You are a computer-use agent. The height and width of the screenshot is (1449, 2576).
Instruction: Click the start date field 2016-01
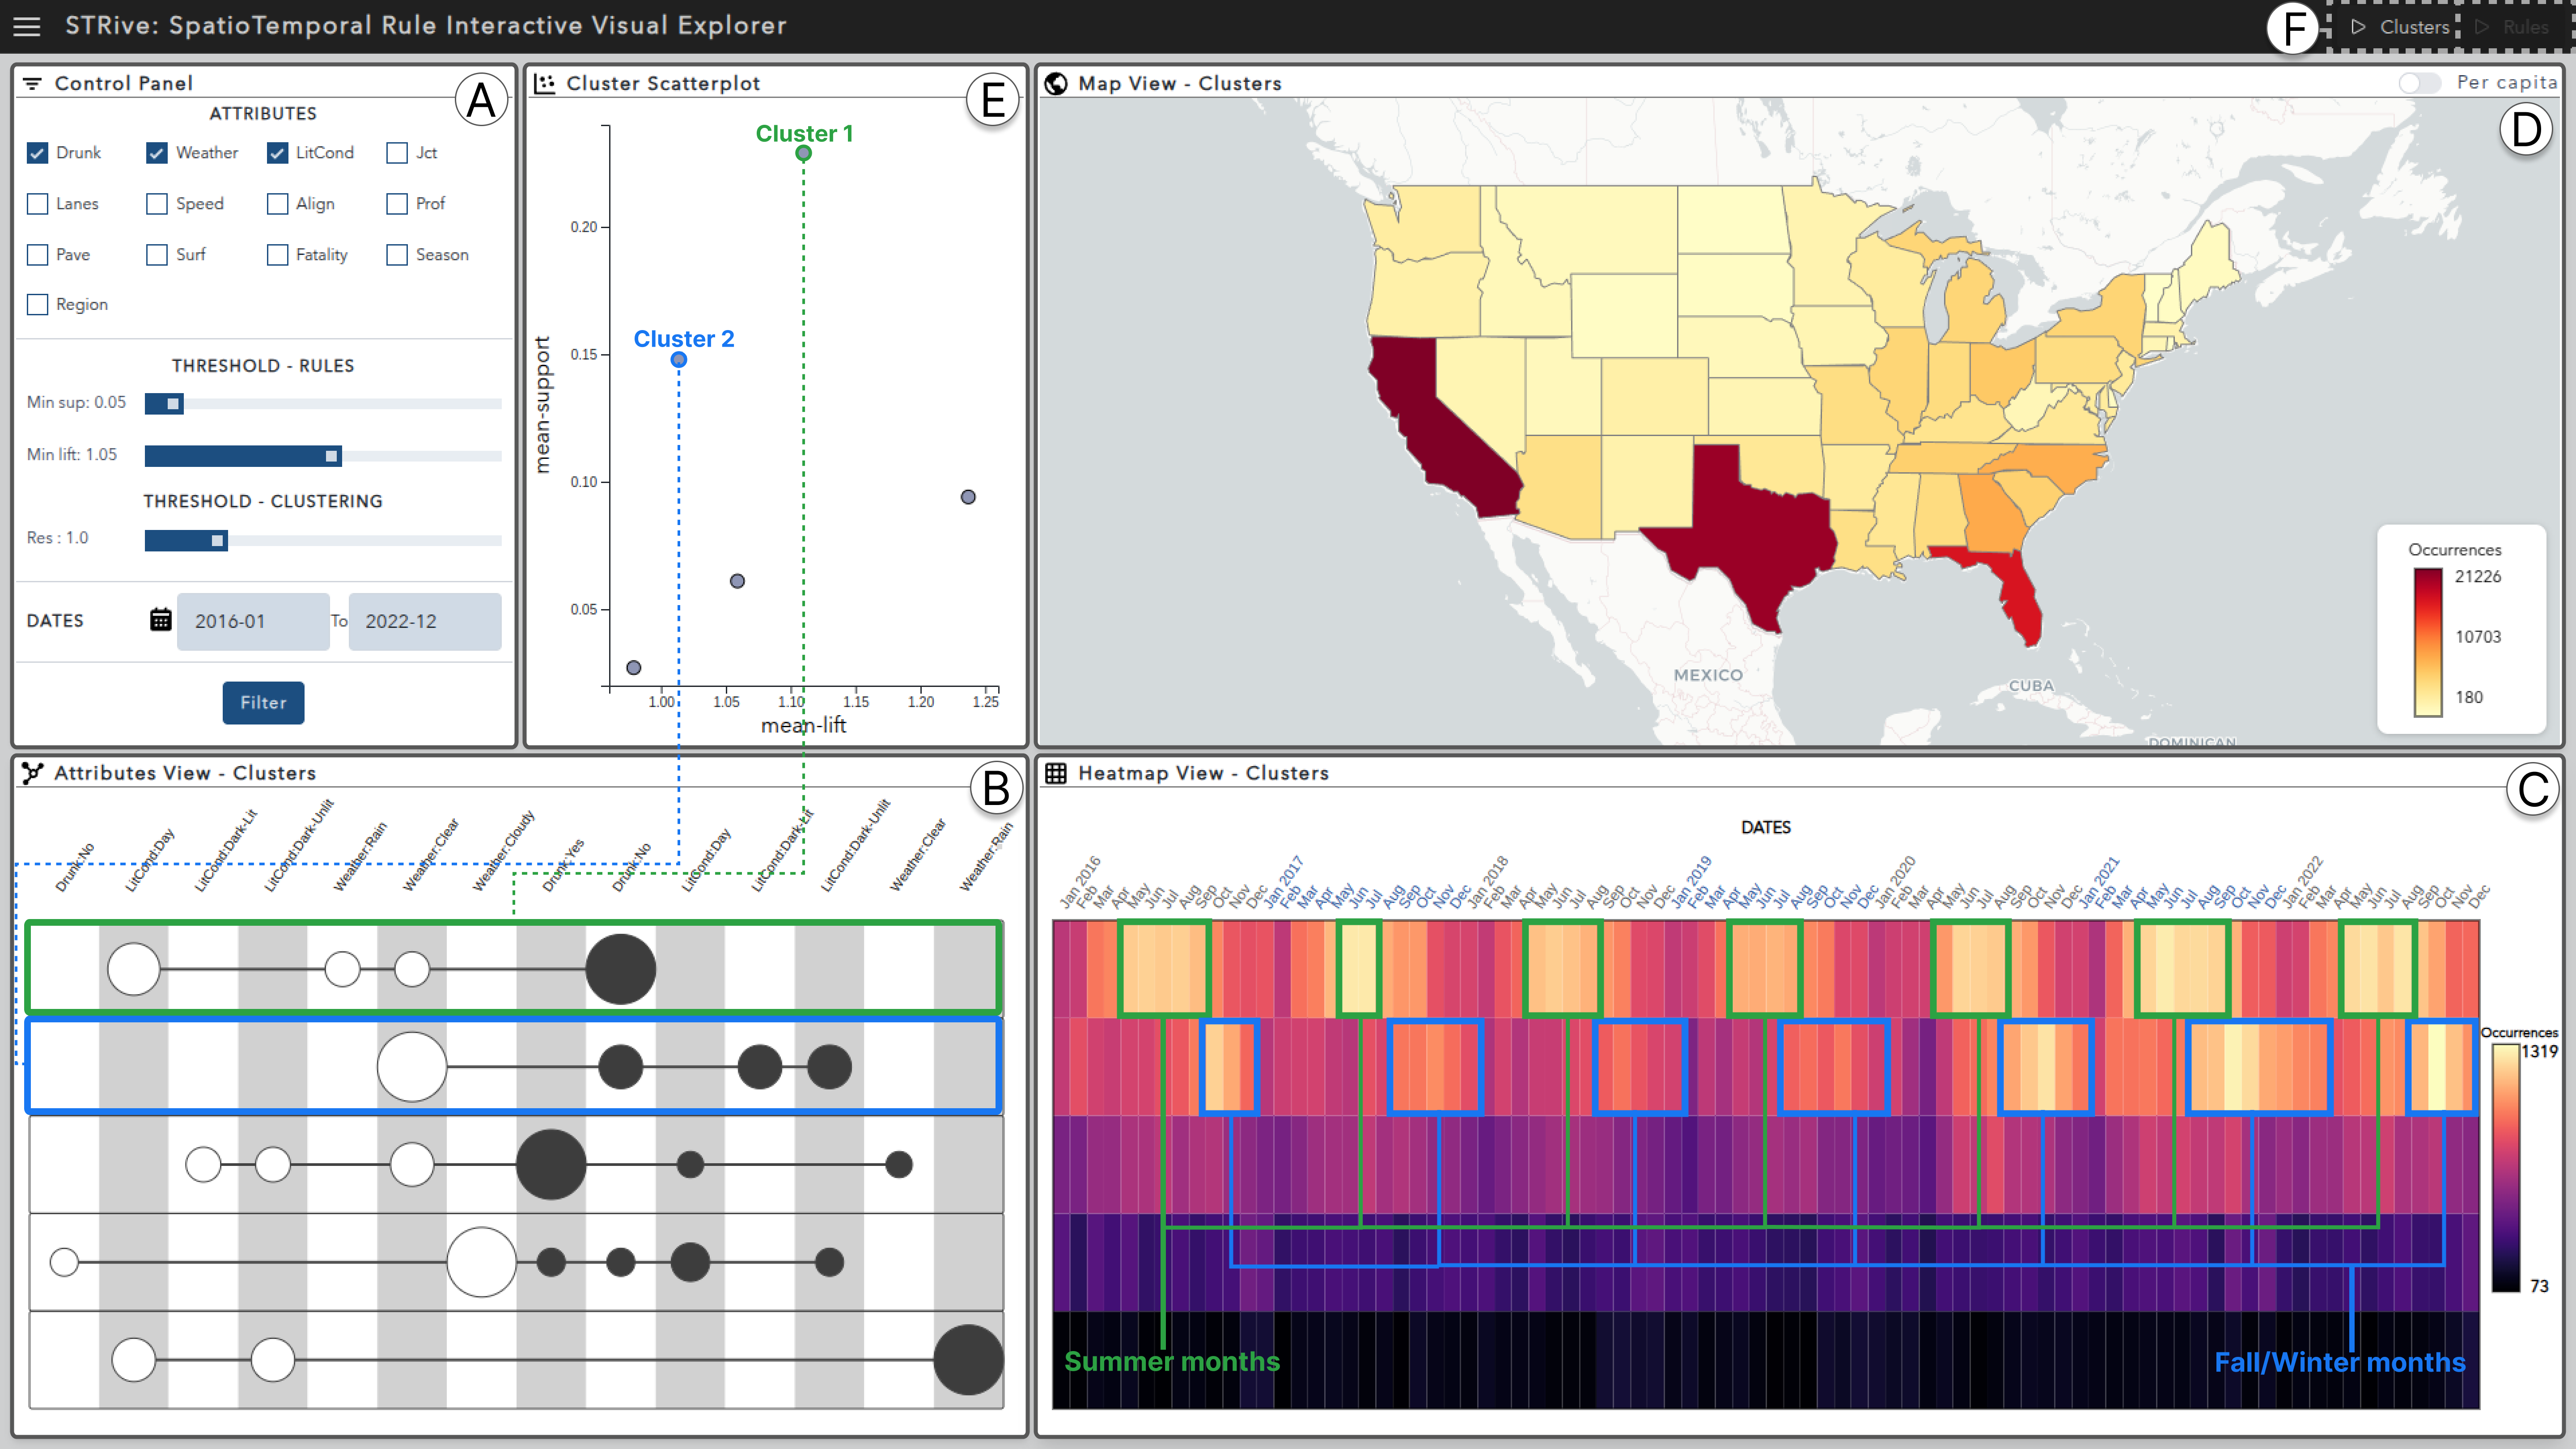click(x=253, y=621)
